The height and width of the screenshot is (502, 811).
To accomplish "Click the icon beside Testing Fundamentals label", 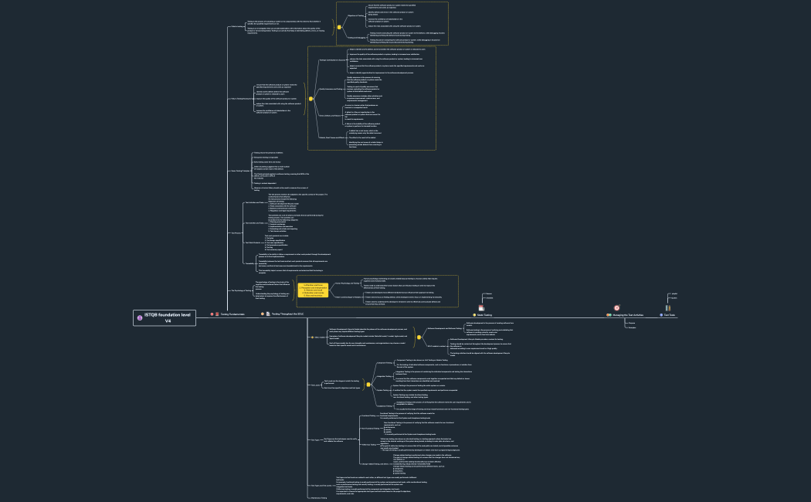I will point(217,314).
